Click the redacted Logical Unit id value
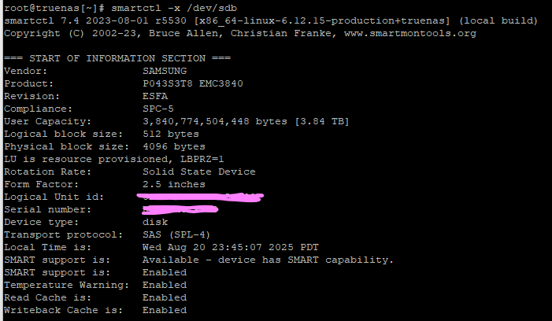Screen dimensions: 552x321 point(200,197)
